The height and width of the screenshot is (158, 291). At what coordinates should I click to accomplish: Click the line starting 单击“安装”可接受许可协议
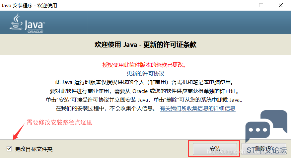point(145,100)
